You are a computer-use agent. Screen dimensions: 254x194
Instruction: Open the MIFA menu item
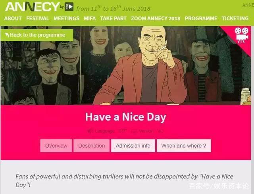coord(90,19)
